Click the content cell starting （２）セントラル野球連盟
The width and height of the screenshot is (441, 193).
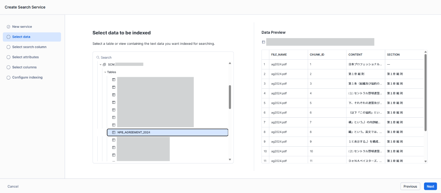pyautogui.click(x=365, y=151)
